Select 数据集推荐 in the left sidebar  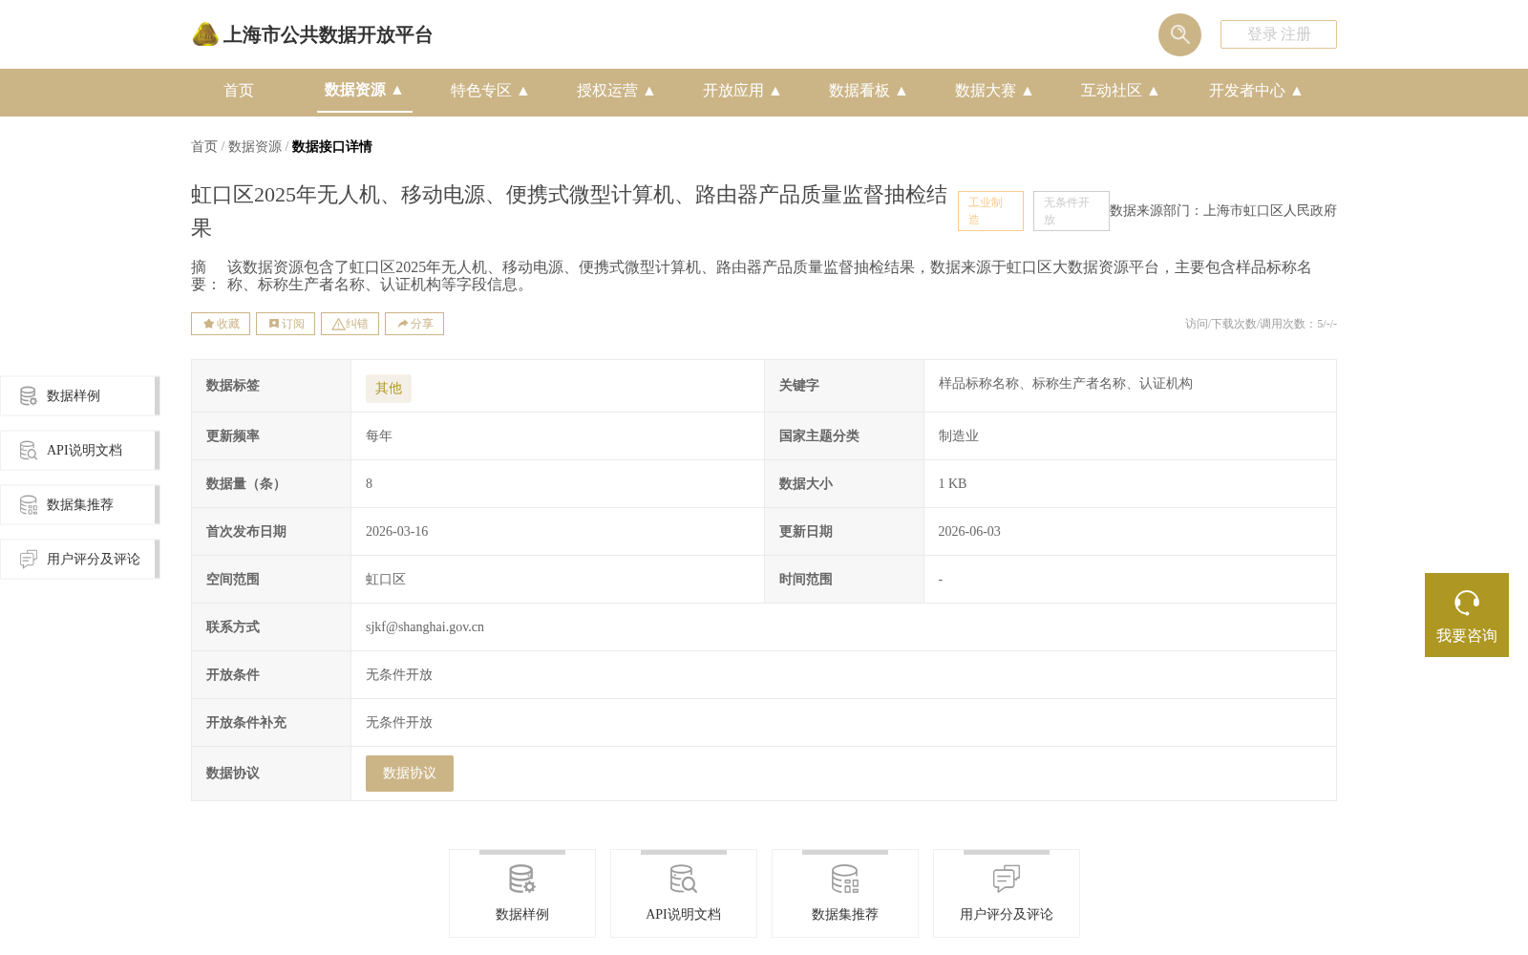click(x=79, y=505)
